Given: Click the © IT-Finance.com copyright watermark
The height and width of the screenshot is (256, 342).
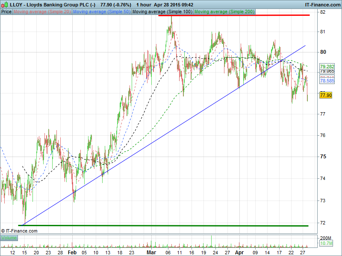Looking at the screenshot, I should coord(19,231).
